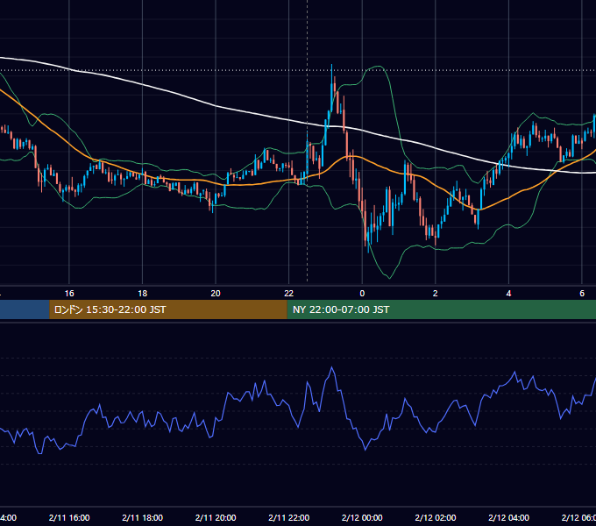Select the 4 hour label on price chart axis

point(508,294)
